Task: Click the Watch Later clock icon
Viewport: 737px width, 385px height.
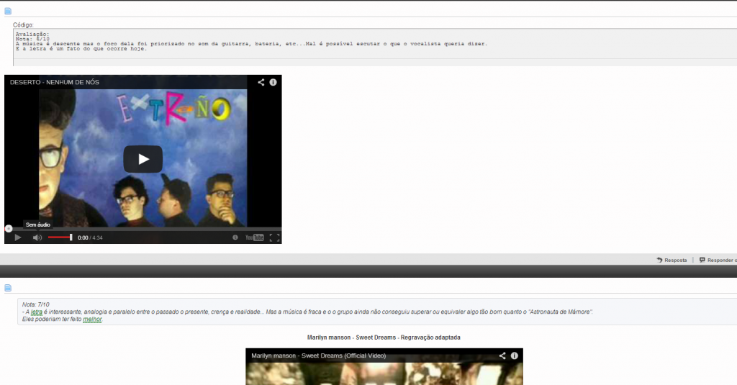Action: tap(235, 237)
